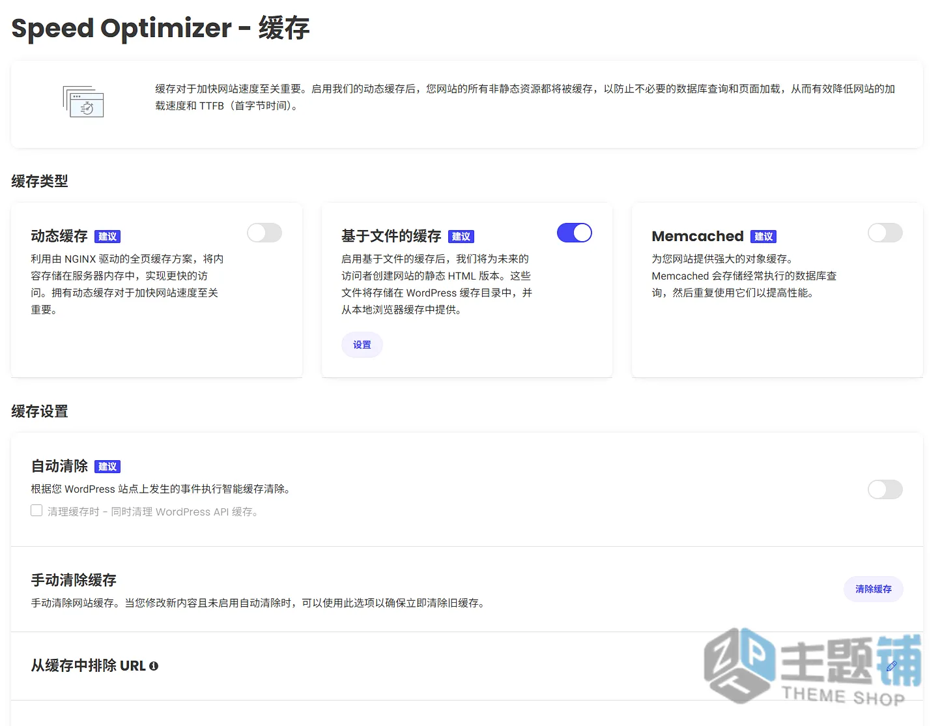Click the pencil edit icon for excluded URLs
Image resolution: width=940 pixels, height=726 pixels.
891,666
